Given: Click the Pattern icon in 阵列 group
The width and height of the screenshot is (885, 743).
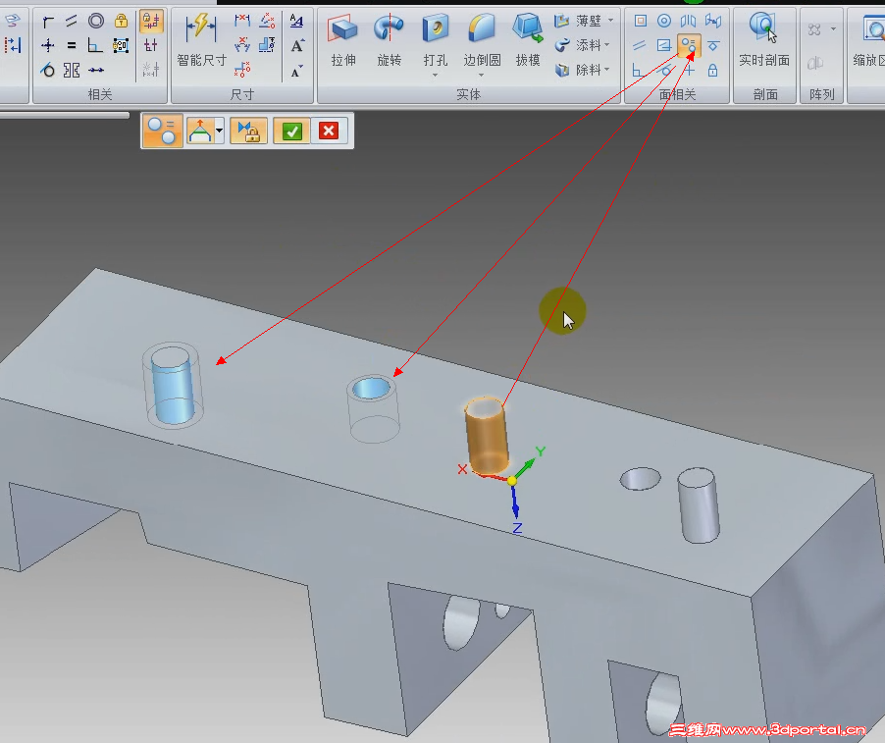Looking at the screenshot, I should point(814,29).
